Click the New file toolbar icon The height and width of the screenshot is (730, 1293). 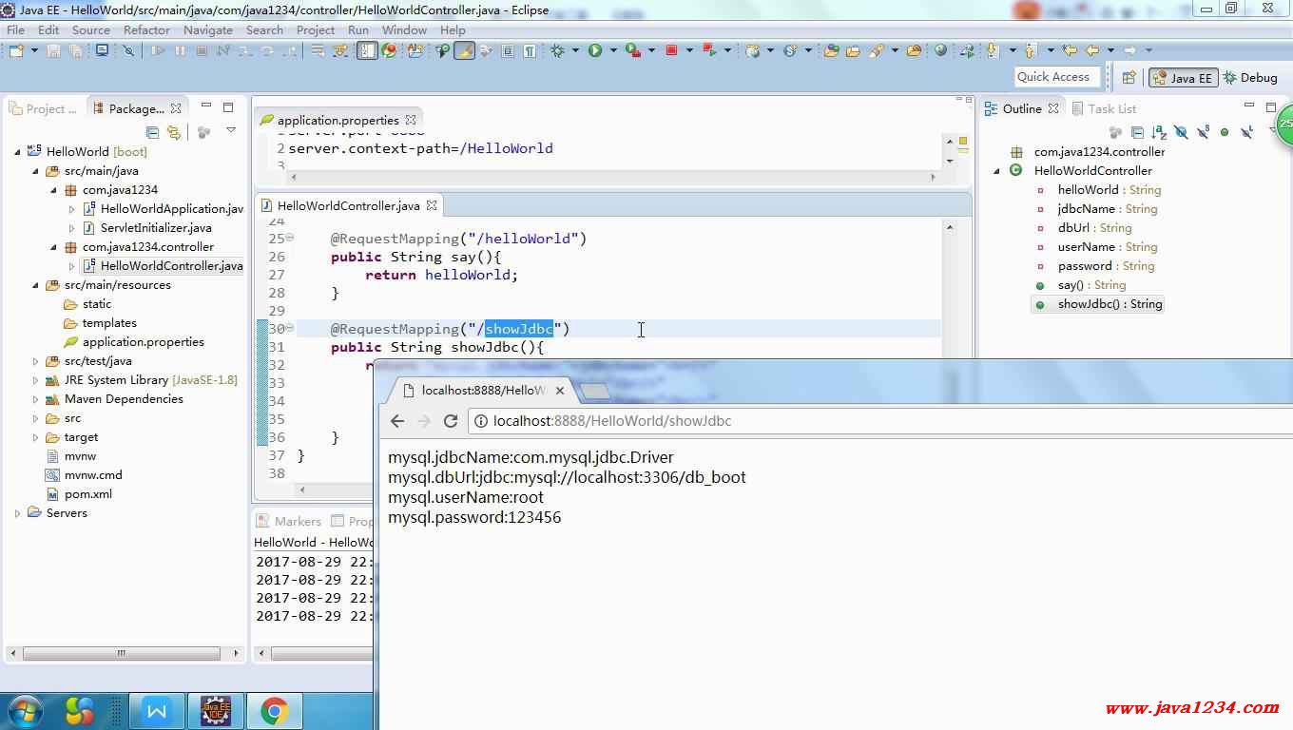(x=16, y=50)
